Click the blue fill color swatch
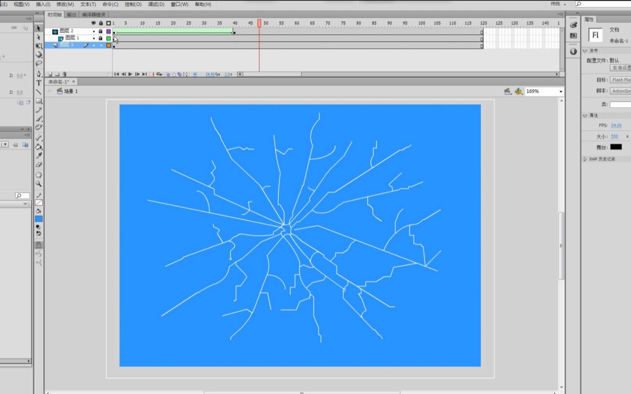631x394 pixels. click(39, 219)
